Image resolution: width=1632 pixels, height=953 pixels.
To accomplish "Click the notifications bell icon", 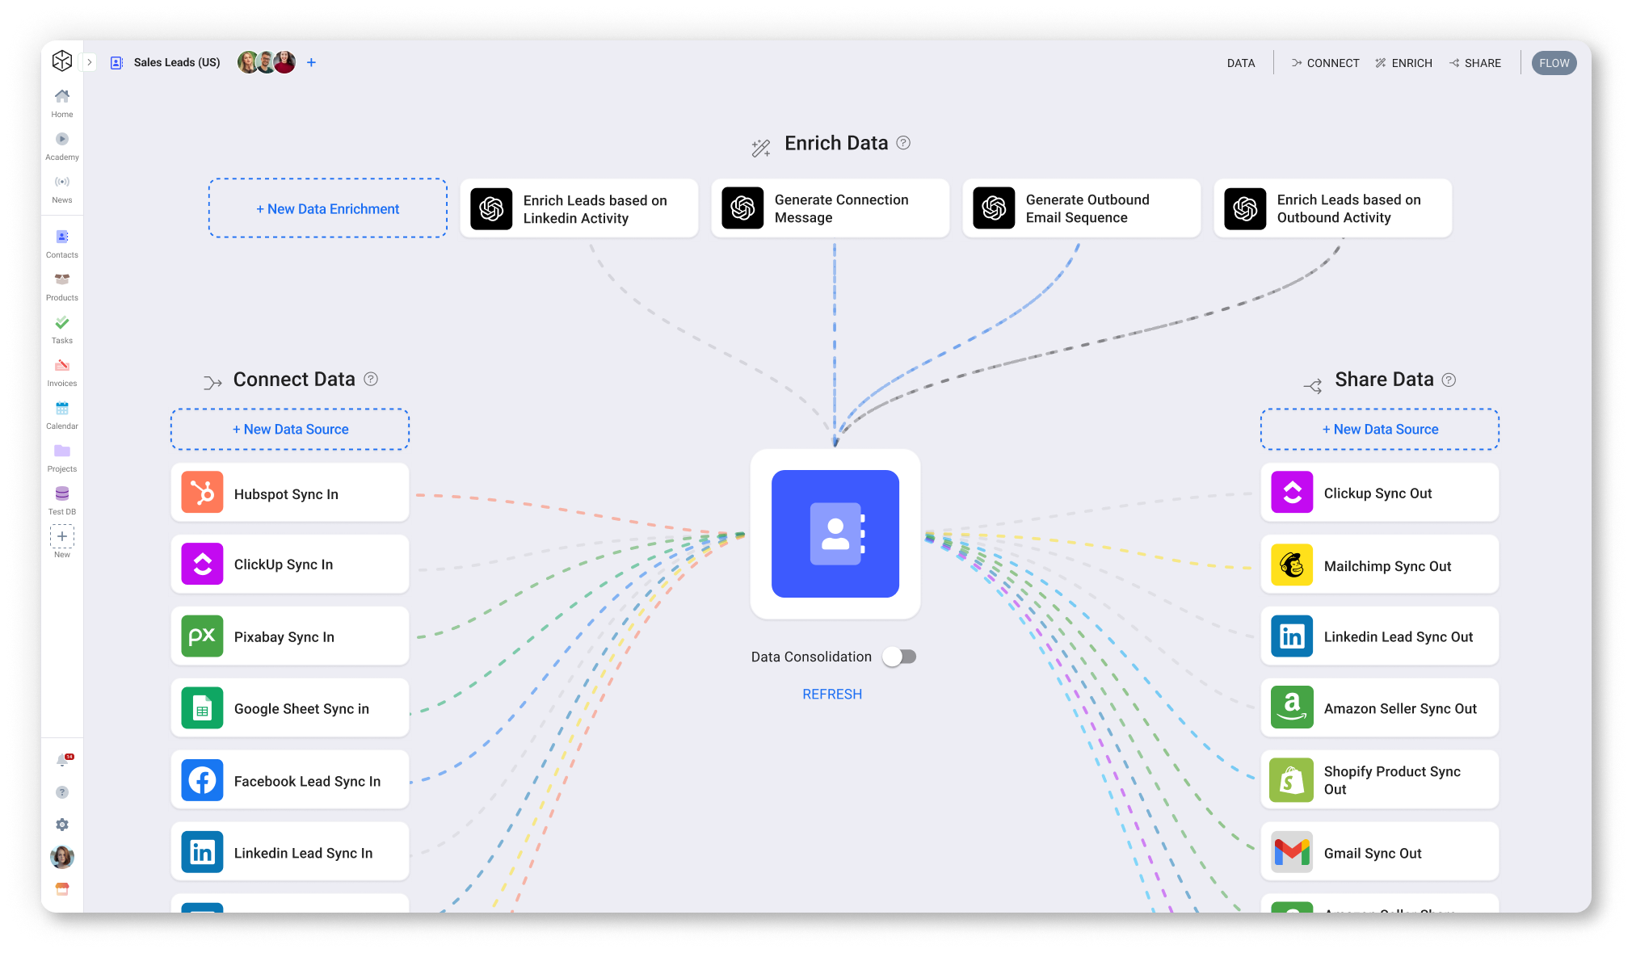I will pyautogui.click(x=62, y=760).
